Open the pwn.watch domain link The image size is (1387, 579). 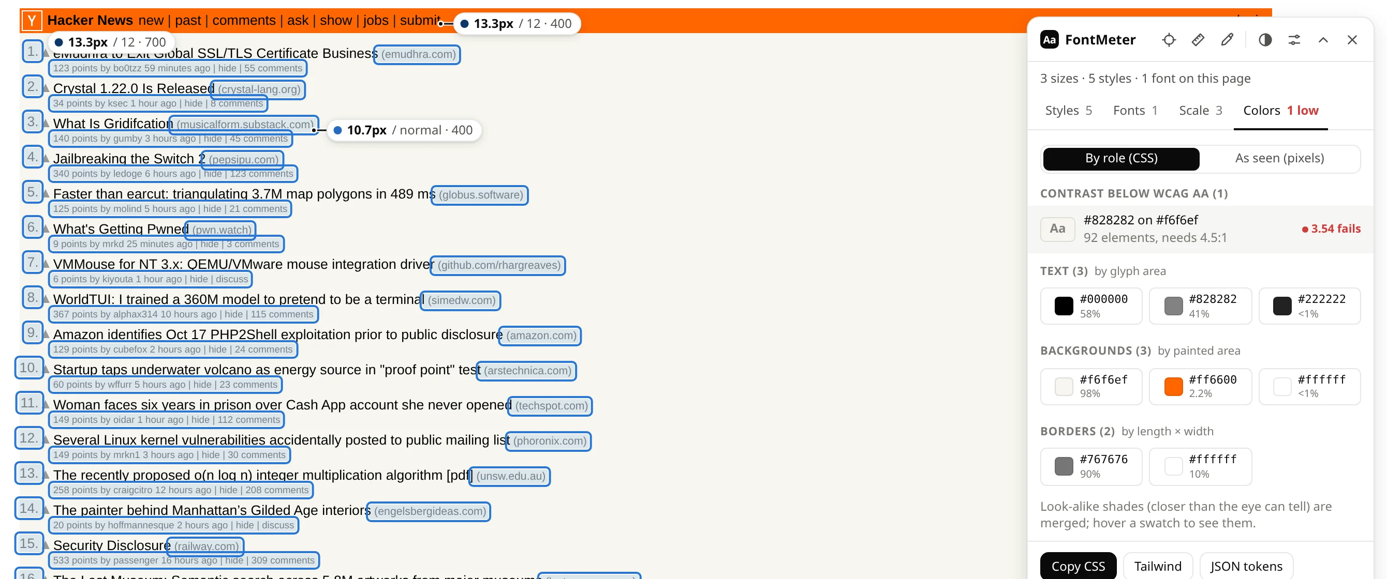tap(222, 230)
